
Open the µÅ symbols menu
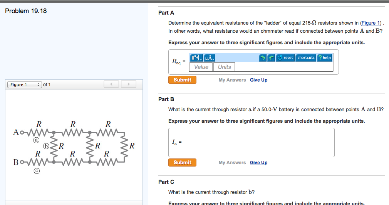(210, 58)
